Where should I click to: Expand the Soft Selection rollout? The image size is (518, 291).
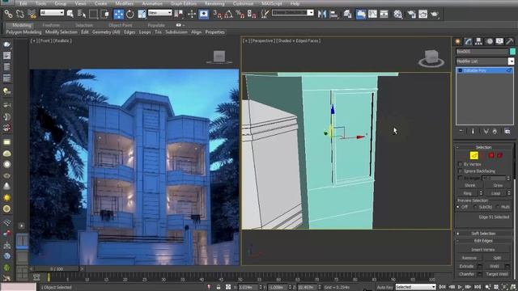click(484, 234)
